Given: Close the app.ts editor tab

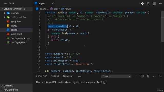Looking at the screenshot, I should 53,3.
